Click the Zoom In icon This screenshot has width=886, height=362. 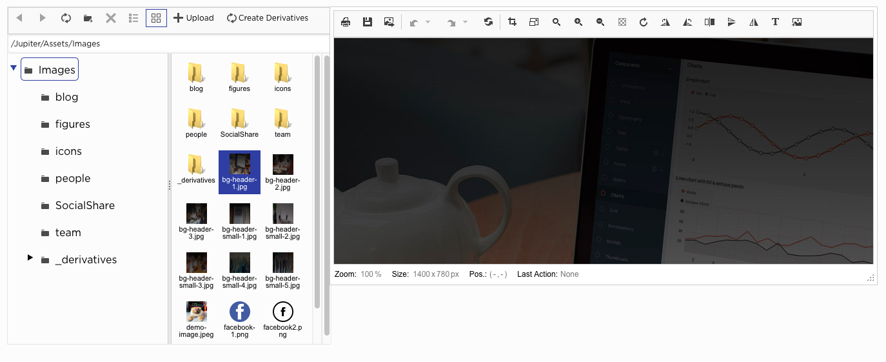[578, 22]
